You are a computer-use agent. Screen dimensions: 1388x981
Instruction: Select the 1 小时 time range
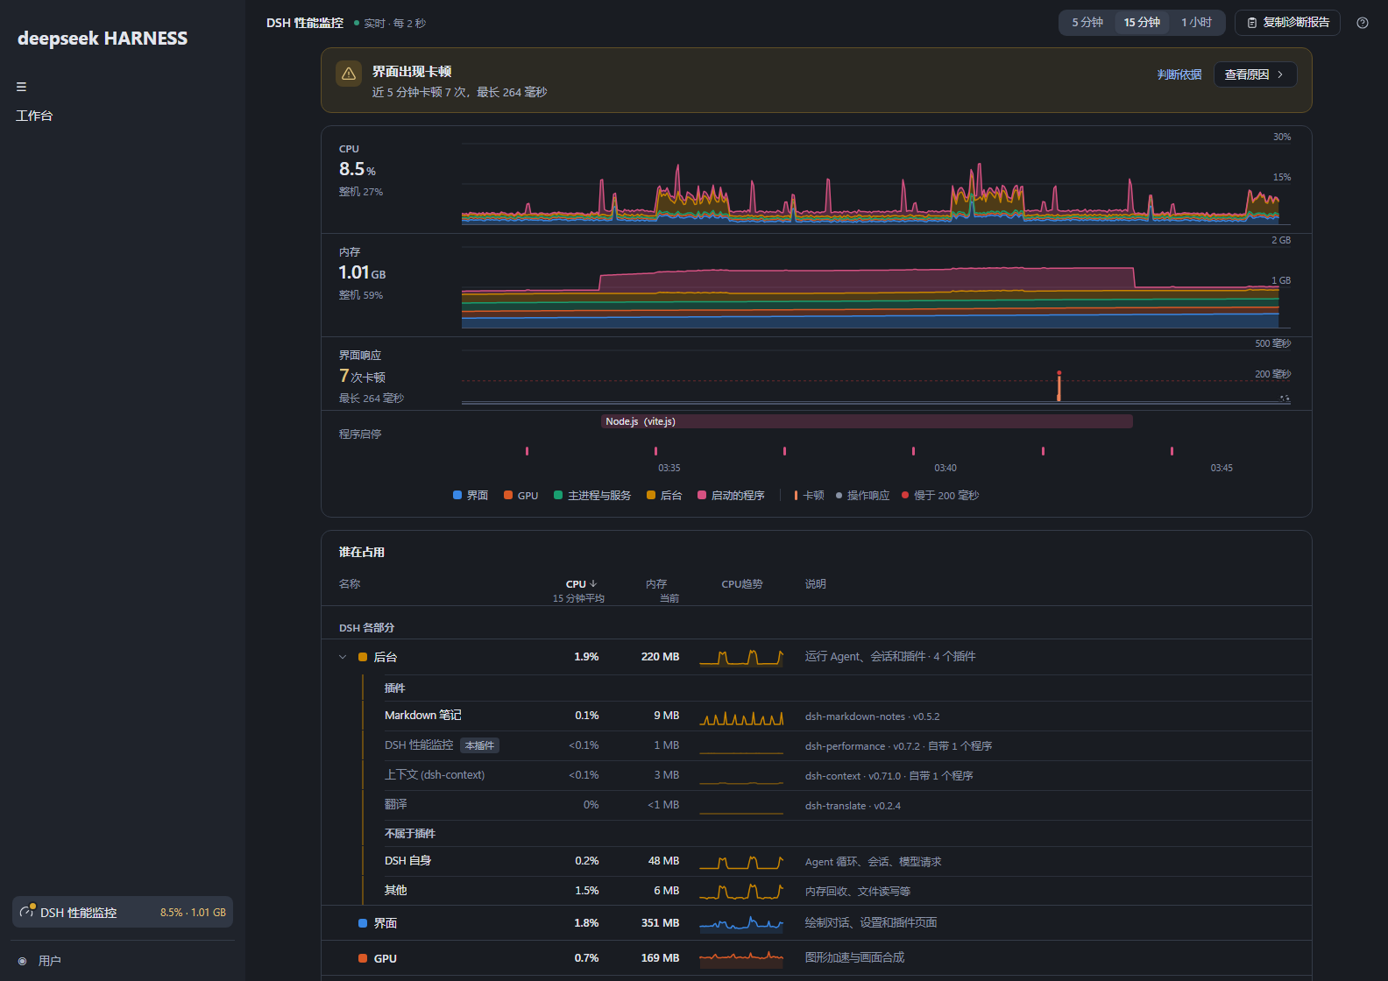pos(1196,23)
